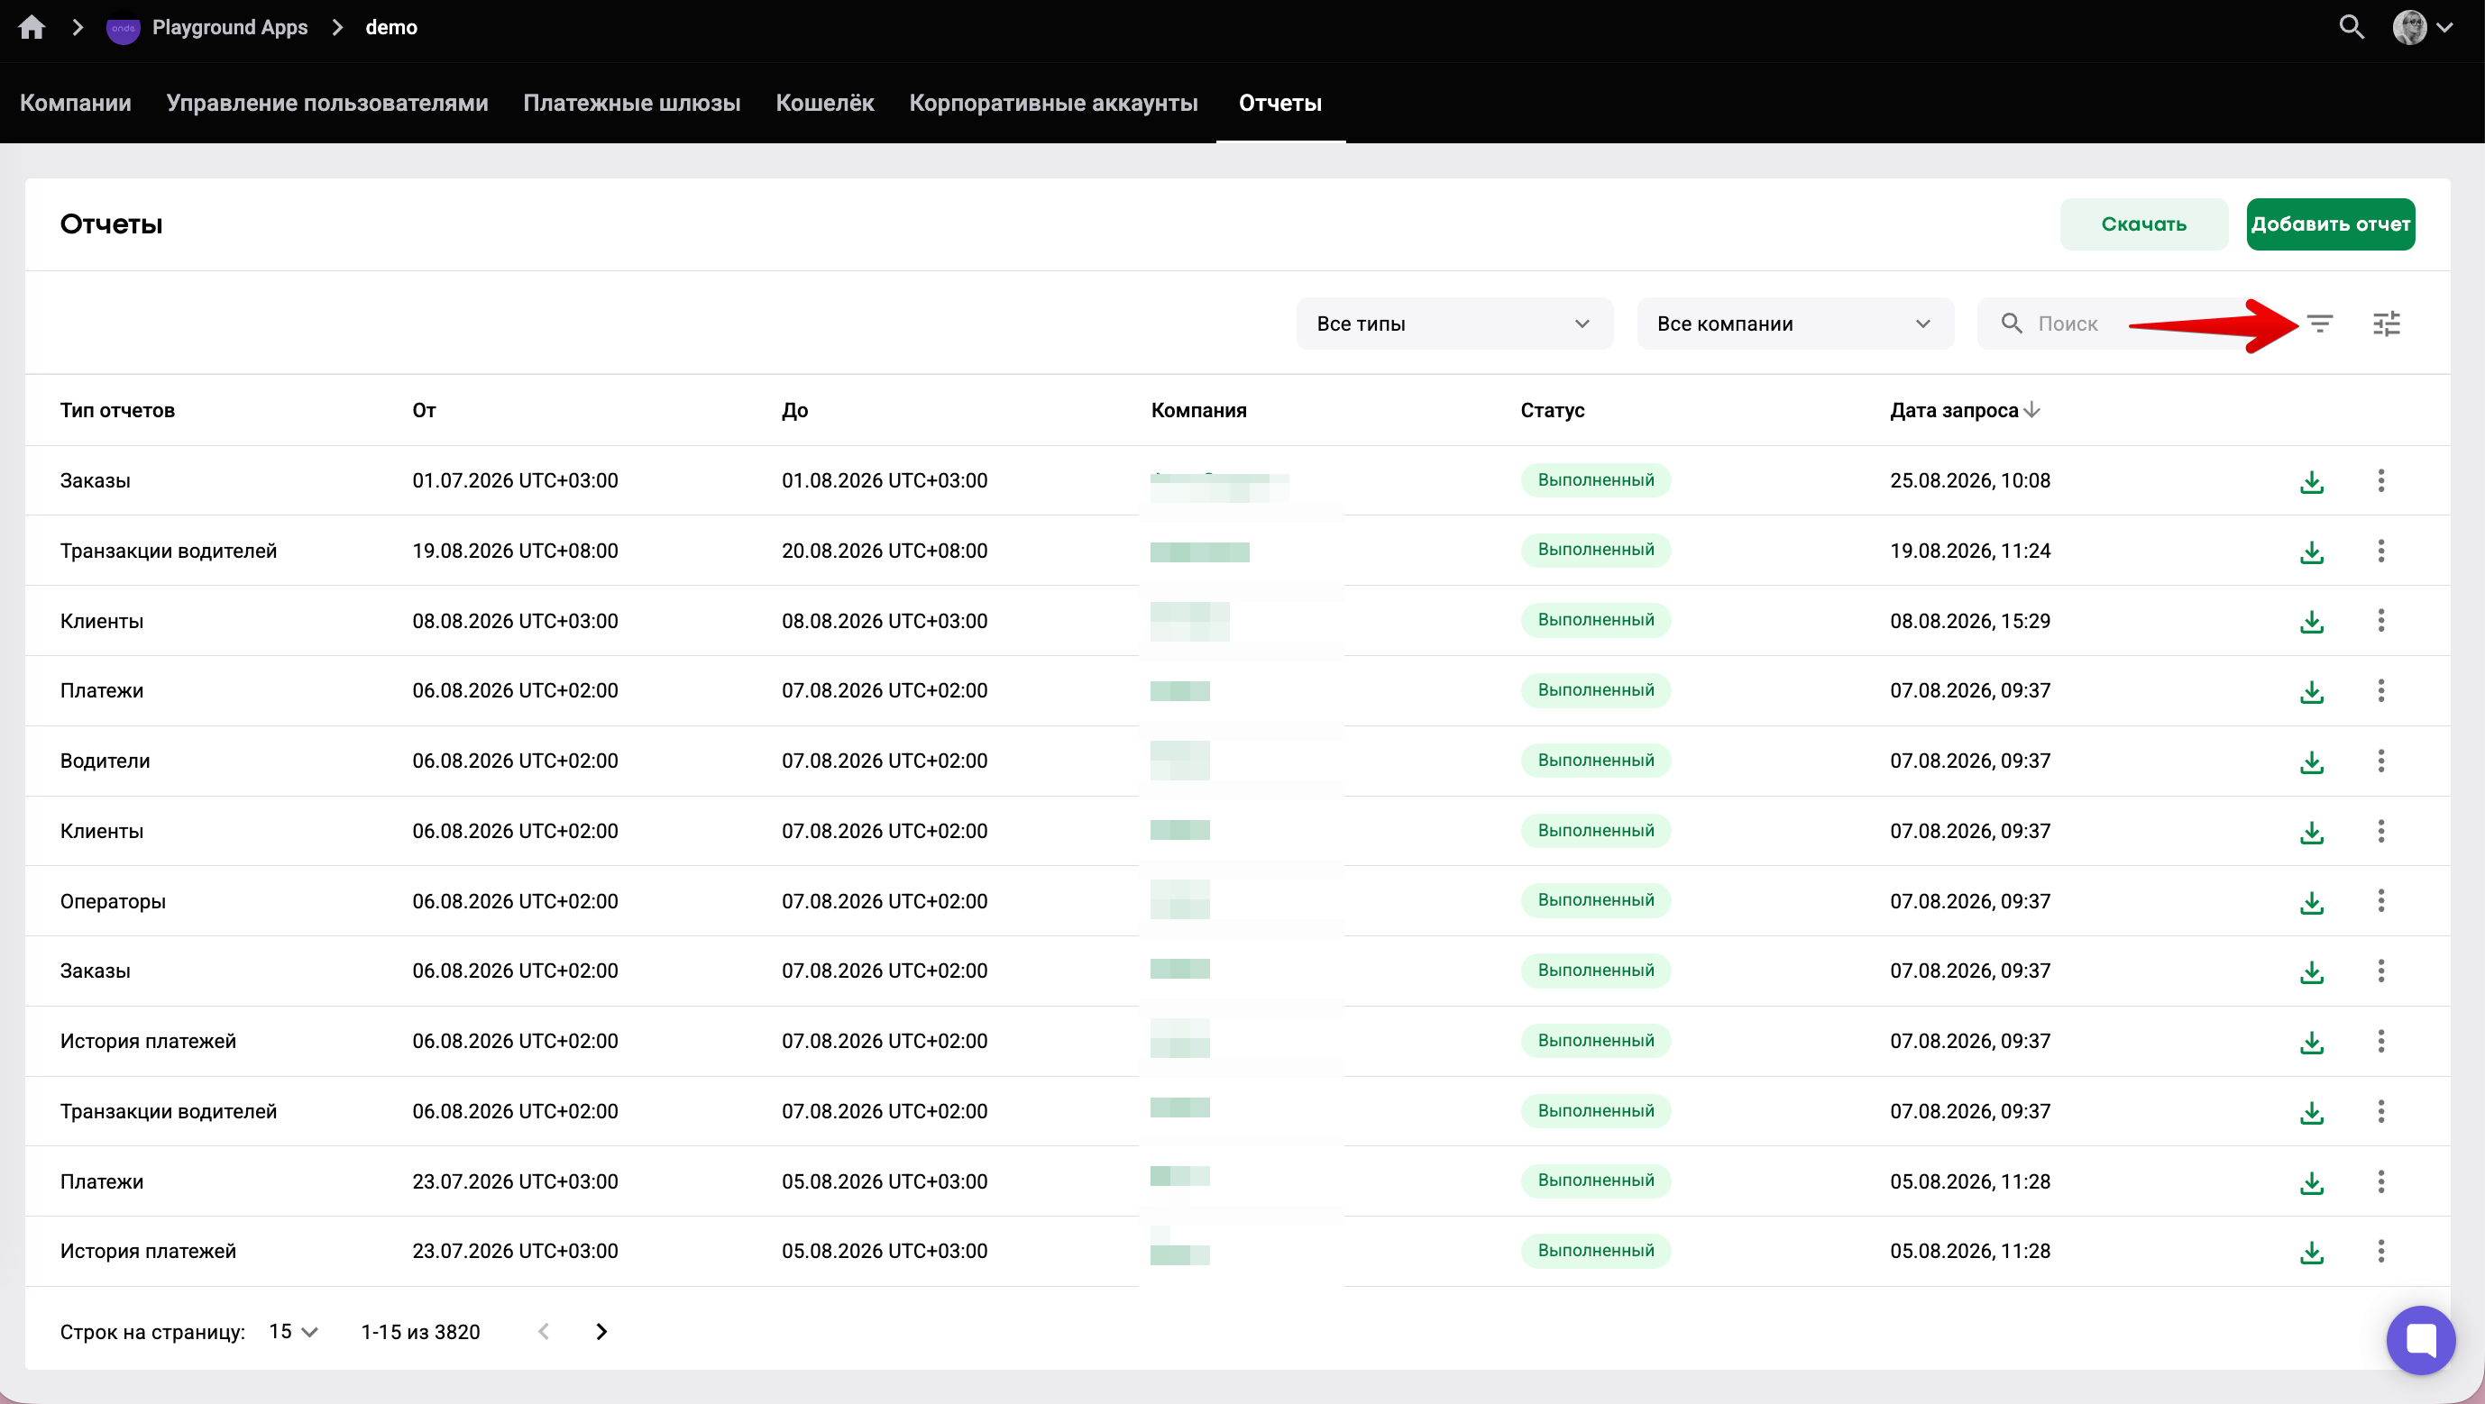The width and height of the screenshot is (2485, 1404).
Task: Open column settings sliders icon
Action: pyautogui.click(x=2387, y=324)
